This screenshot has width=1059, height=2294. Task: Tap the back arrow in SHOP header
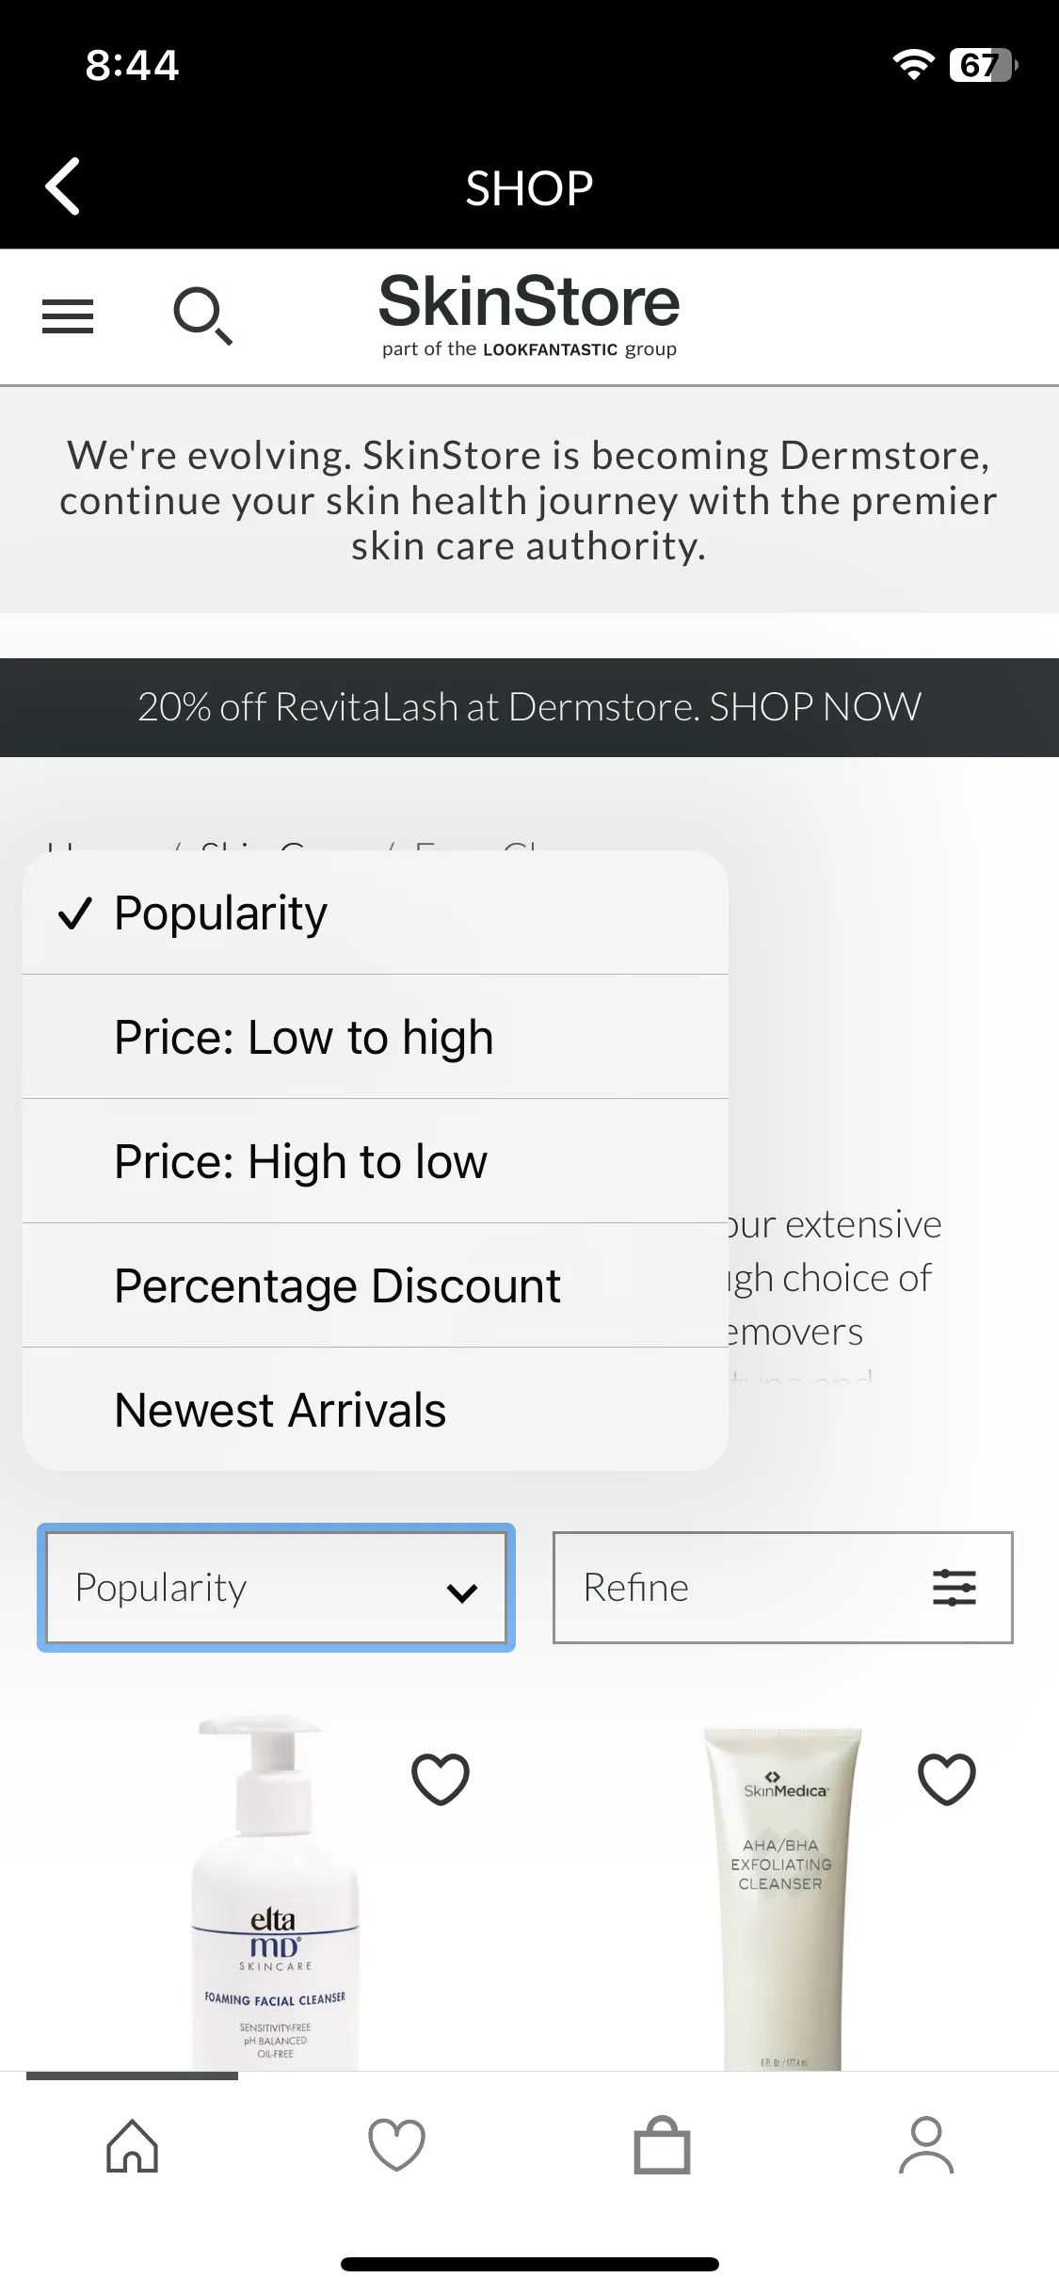(x=63, y=186)
